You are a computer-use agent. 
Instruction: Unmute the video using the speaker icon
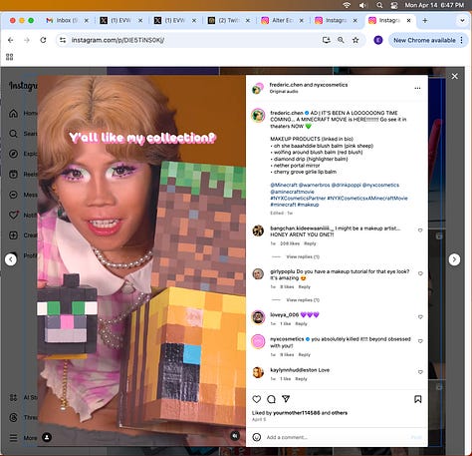235,436
